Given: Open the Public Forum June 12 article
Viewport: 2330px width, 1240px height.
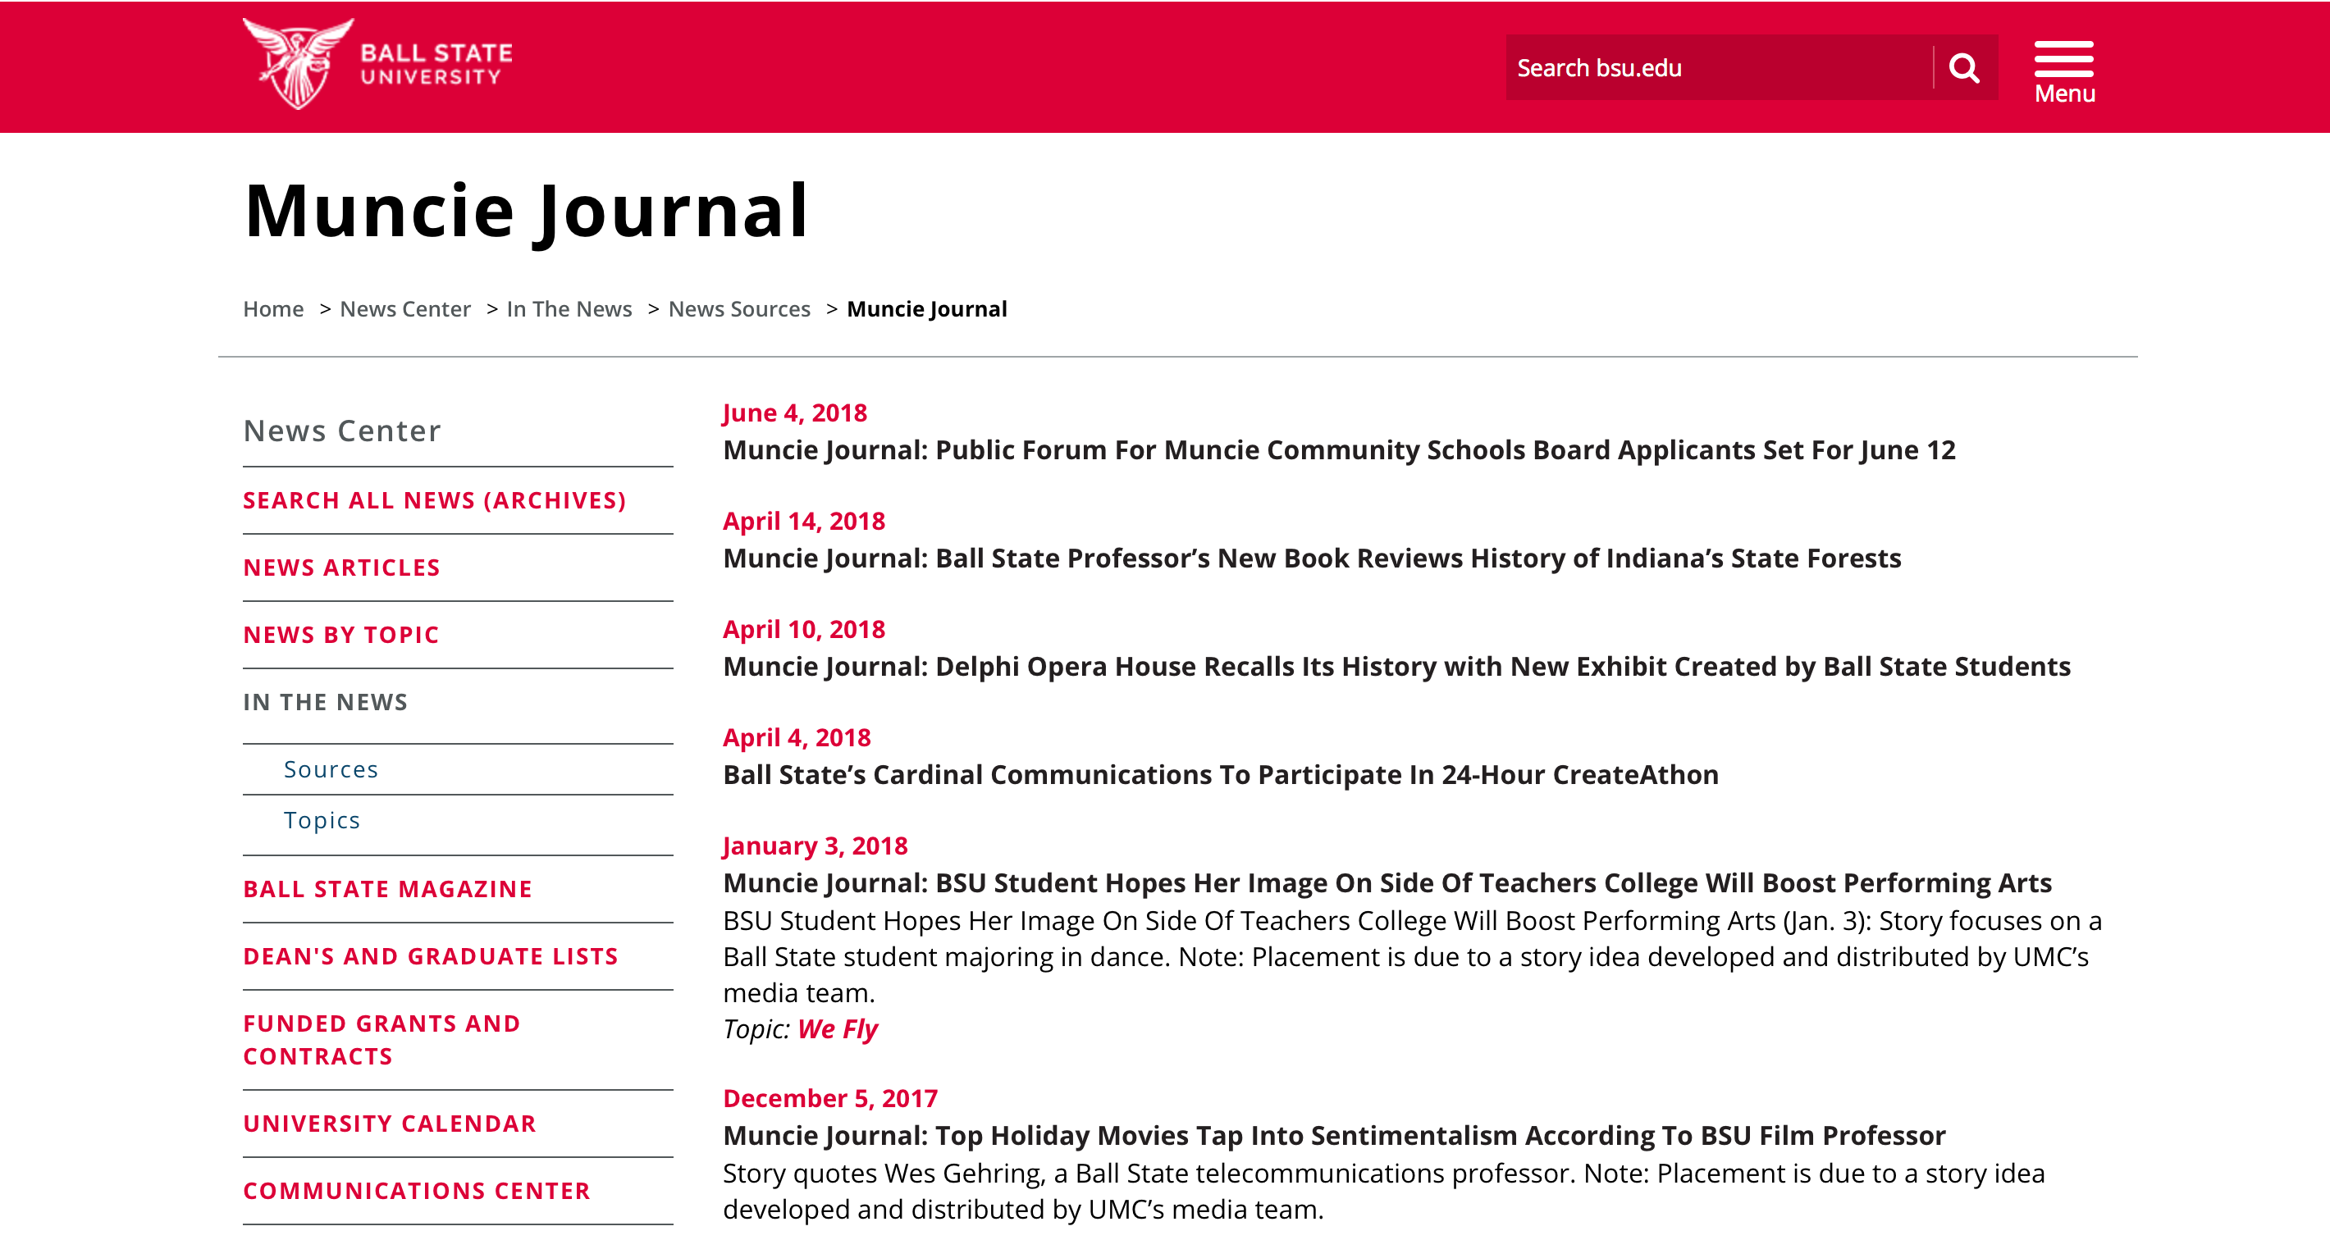Looking at the screenshot, I should coord(1339,450).
